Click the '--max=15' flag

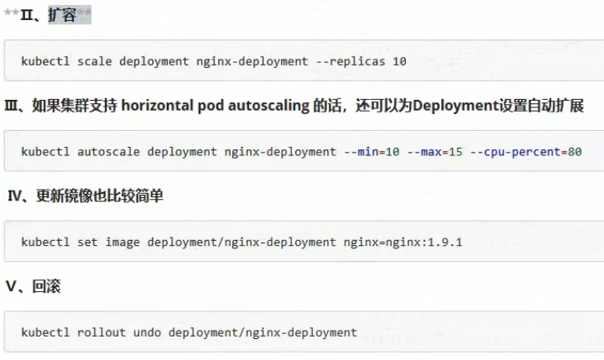[435, 152]
